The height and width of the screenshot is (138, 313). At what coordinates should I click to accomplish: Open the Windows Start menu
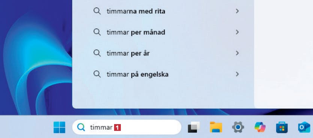tap(59, 127)
